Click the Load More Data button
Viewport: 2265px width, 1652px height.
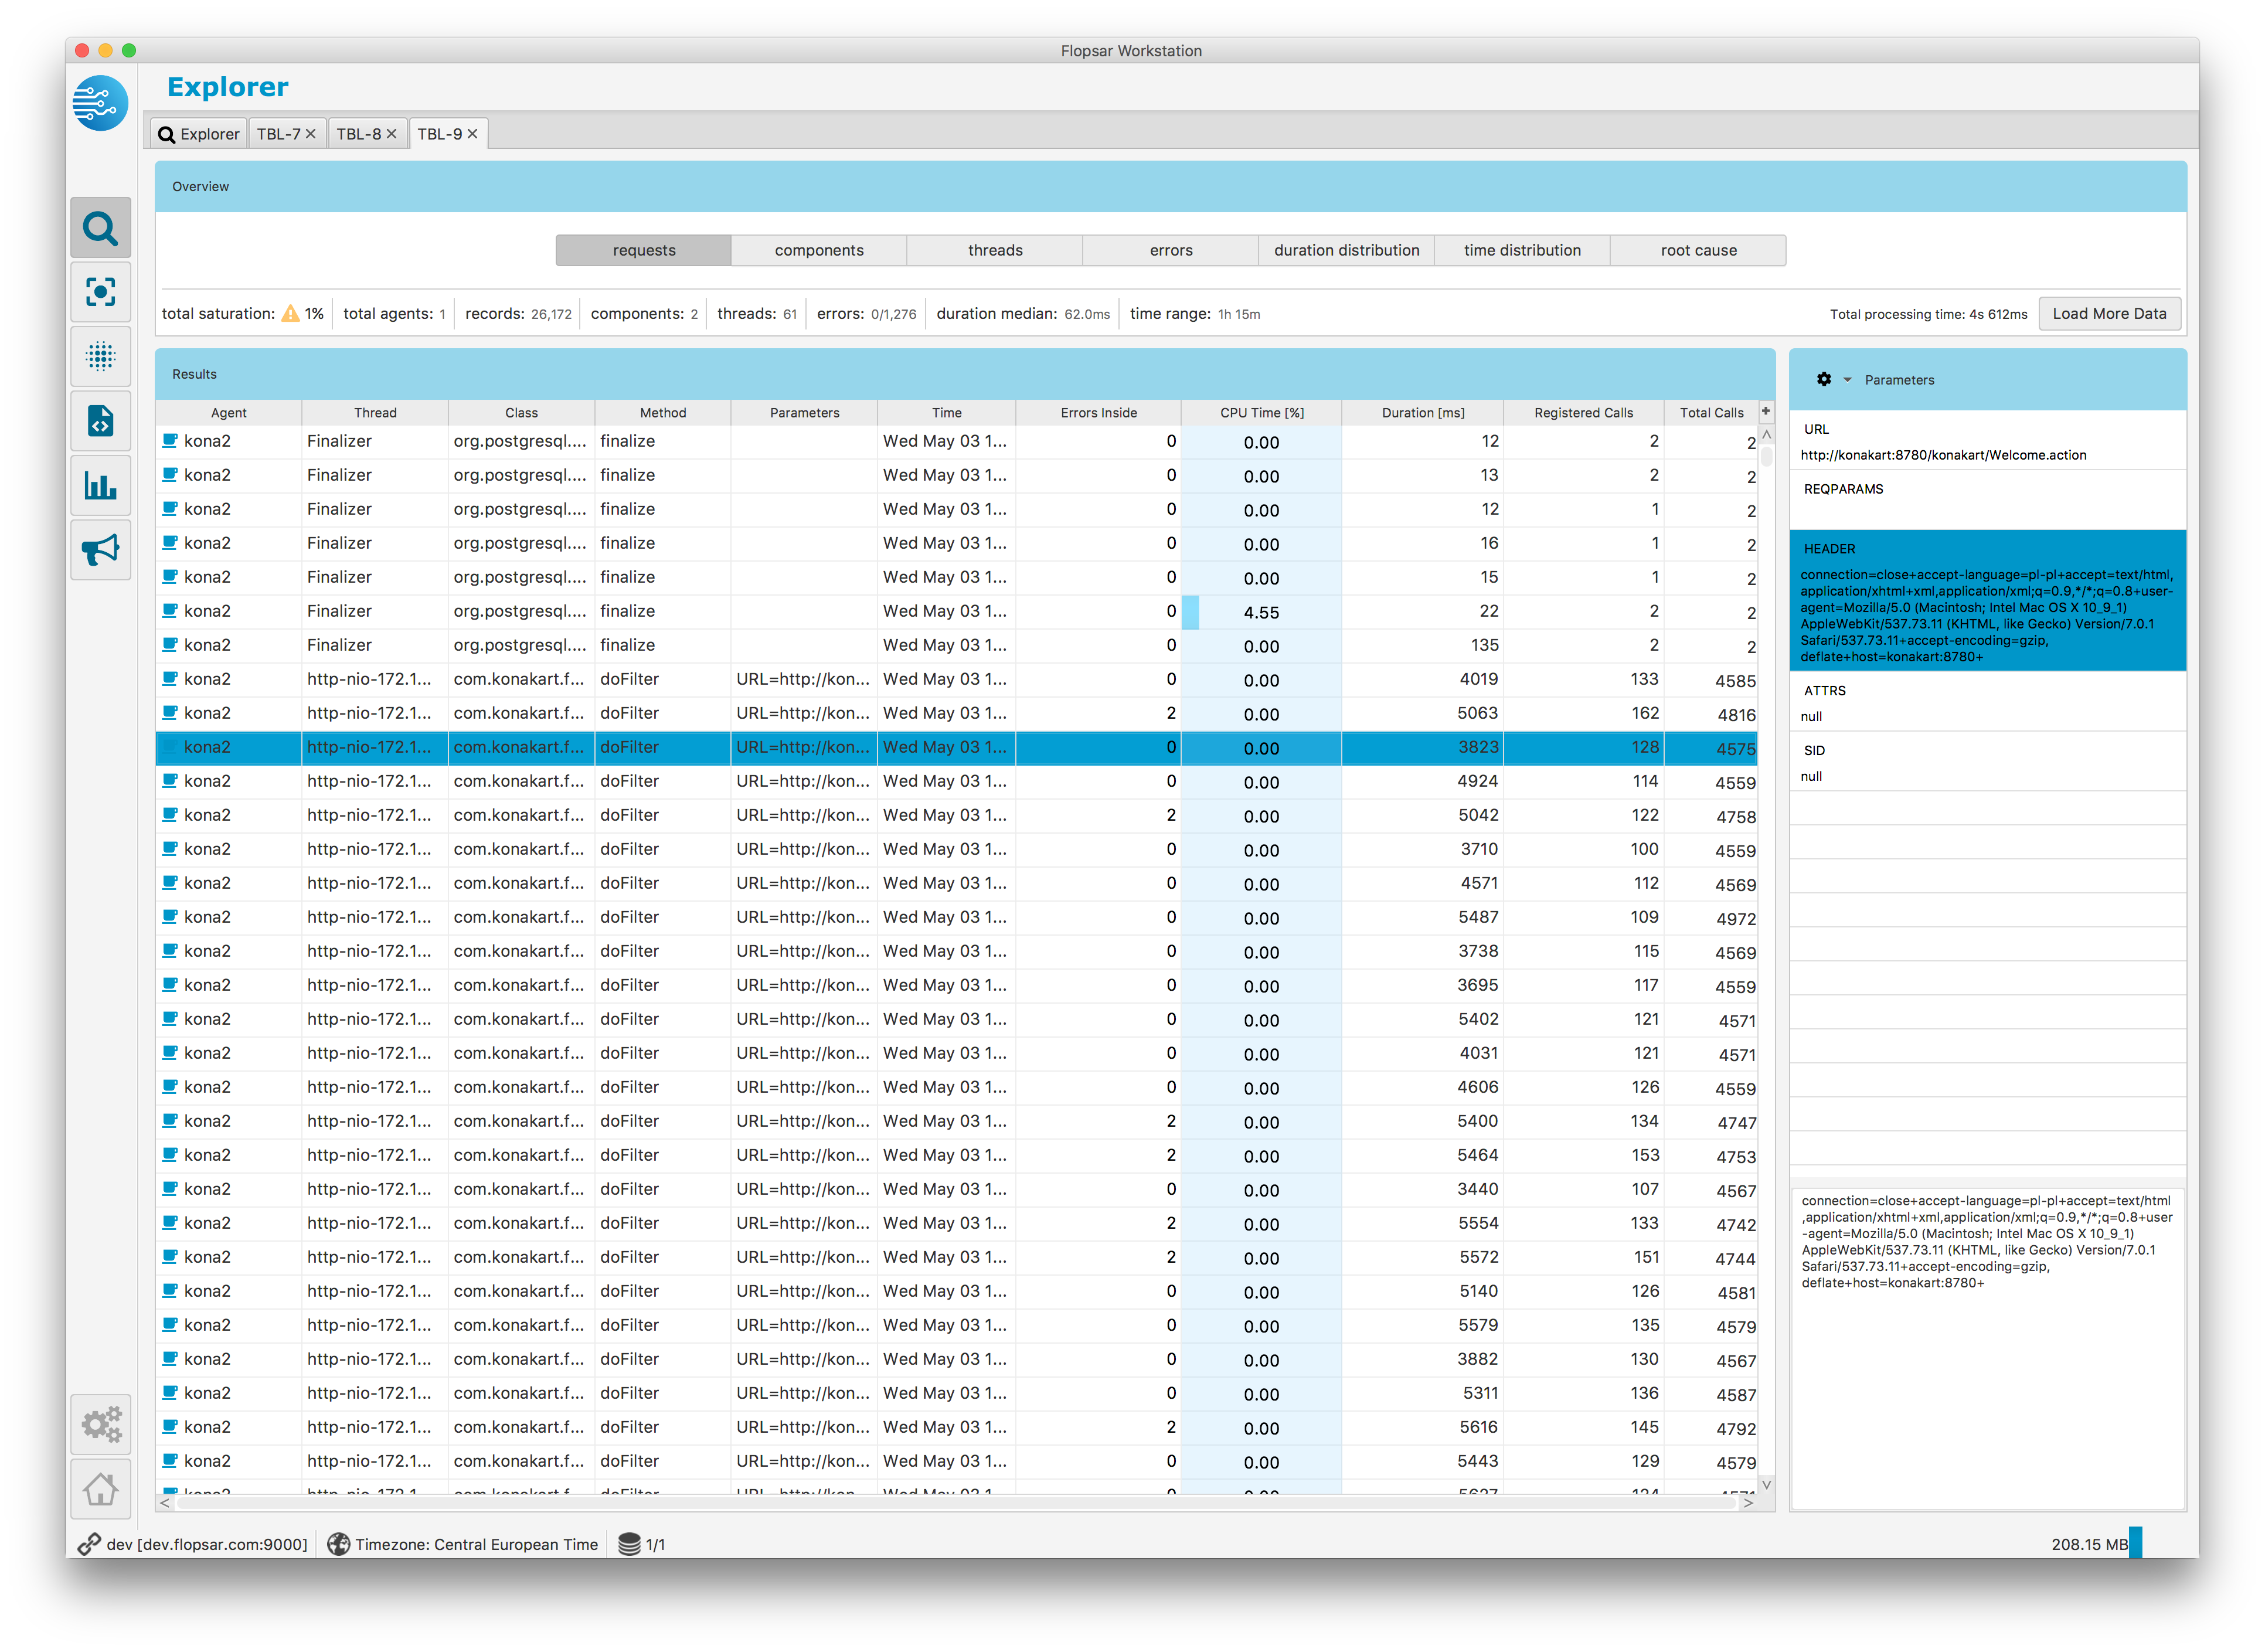click(2110, 314)
